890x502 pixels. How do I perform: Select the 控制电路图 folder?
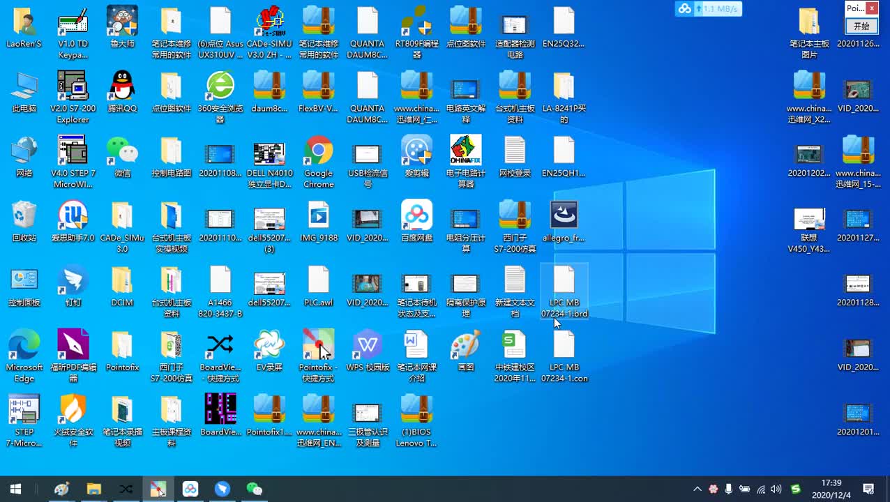click(x=172, y=157)
